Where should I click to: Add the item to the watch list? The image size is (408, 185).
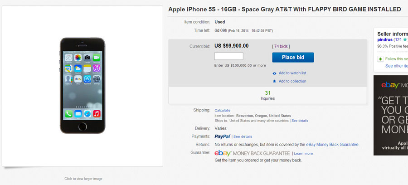[292, 73]
